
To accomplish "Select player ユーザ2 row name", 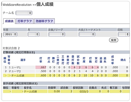I will point(16,71).
